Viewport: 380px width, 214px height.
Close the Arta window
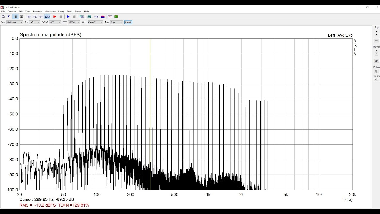pyautogui.click(x=376, y=7)
